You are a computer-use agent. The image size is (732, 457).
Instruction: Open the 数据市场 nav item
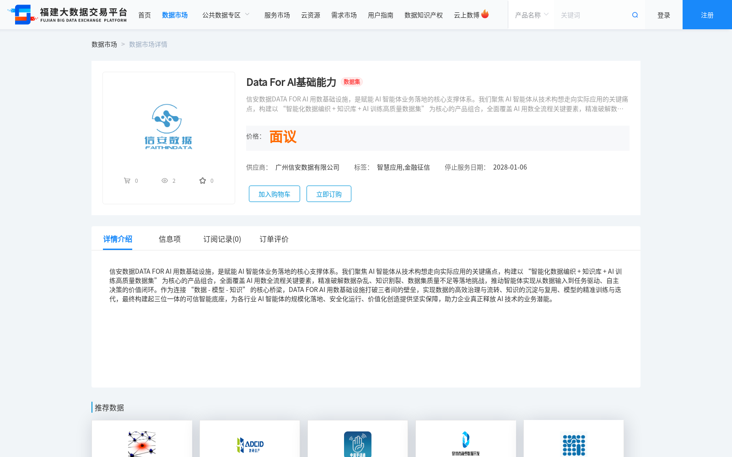pyautogui.click(x=175, y=15)
